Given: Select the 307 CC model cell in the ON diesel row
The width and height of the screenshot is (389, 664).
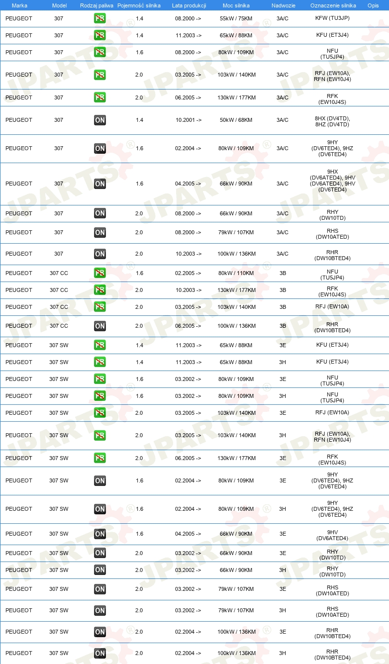Looking at the screenshot, I should pyautogui.click(x=59, y=326).
